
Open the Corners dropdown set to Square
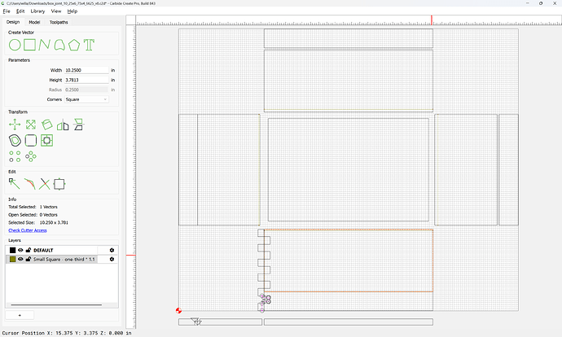[x=86, y=99]
